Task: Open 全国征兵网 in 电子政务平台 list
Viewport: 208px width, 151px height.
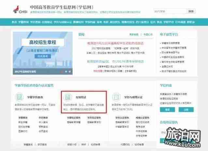Action: point(167,66)
